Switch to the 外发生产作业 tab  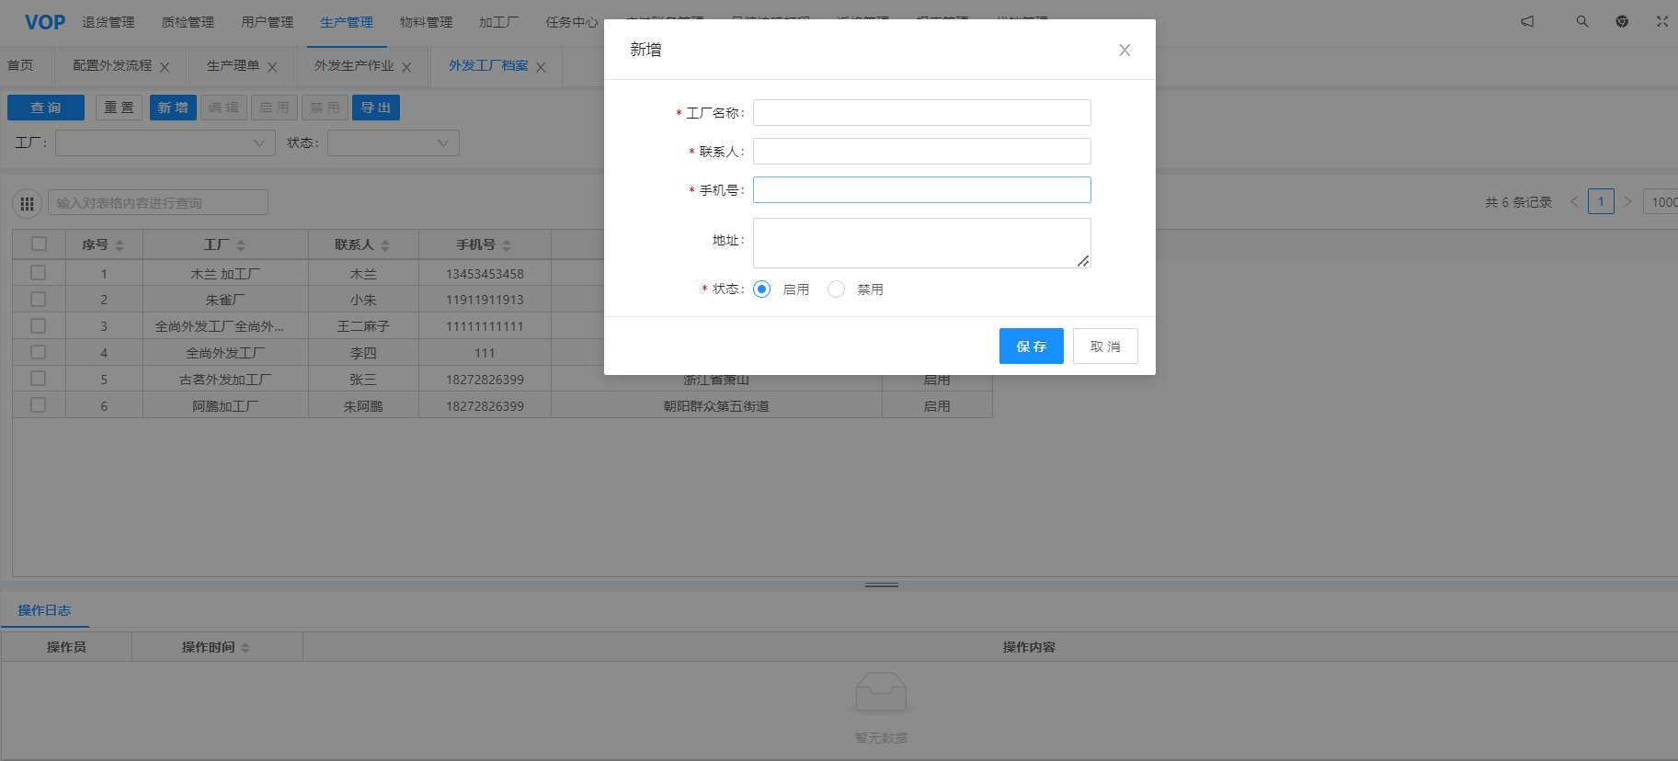tap(354, 66)
